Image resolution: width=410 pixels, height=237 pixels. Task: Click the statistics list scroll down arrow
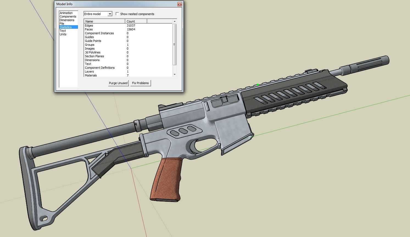click(174, 75)
